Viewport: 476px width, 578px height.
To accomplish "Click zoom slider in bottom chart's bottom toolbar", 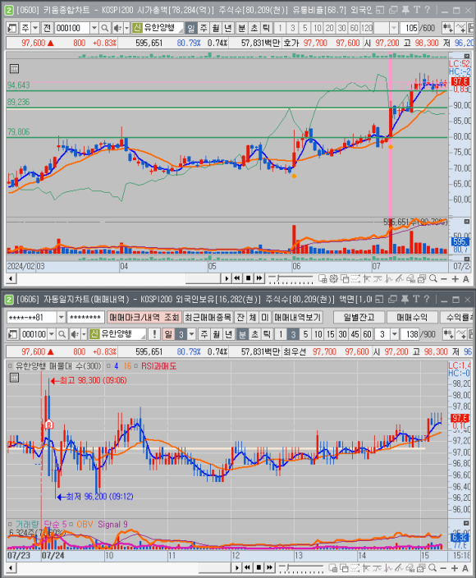I will coord(300,568).
